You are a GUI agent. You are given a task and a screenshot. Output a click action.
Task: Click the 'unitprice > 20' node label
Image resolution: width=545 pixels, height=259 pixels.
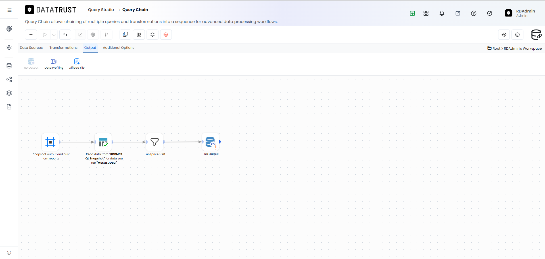[155, 154]
